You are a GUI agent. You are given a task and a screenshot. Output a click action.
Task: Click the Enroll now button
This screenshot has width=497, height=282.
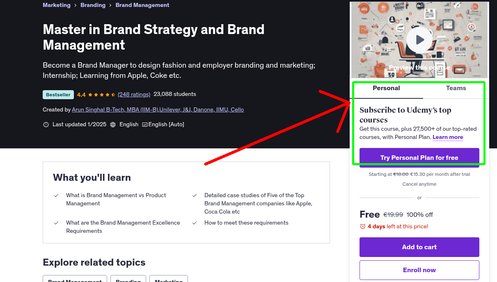pyautogui.click(x=419, y=270)
